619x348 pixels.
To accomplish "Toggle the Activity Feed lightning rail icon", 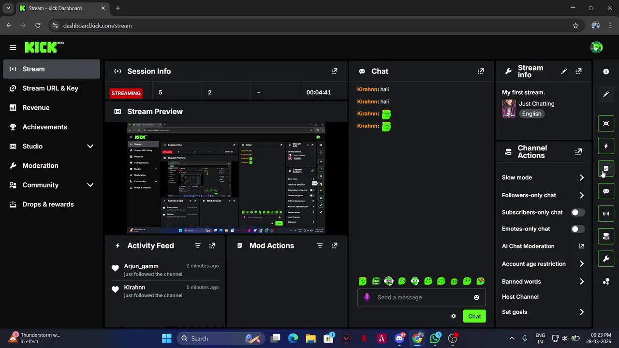I will pyautogui.click(x=606, y=146).
